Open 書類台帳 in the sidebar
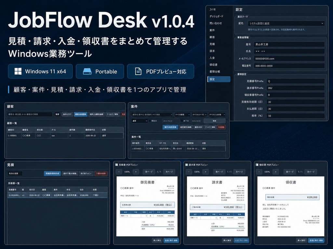 click(215, 72)
